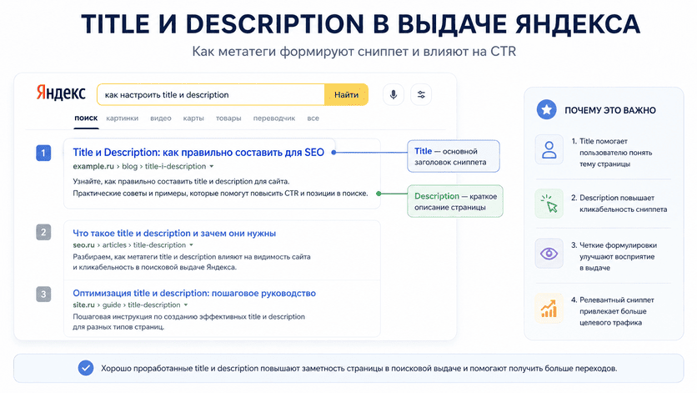Click the eye icon beside Четкие формулировки

tap(549, 254)
